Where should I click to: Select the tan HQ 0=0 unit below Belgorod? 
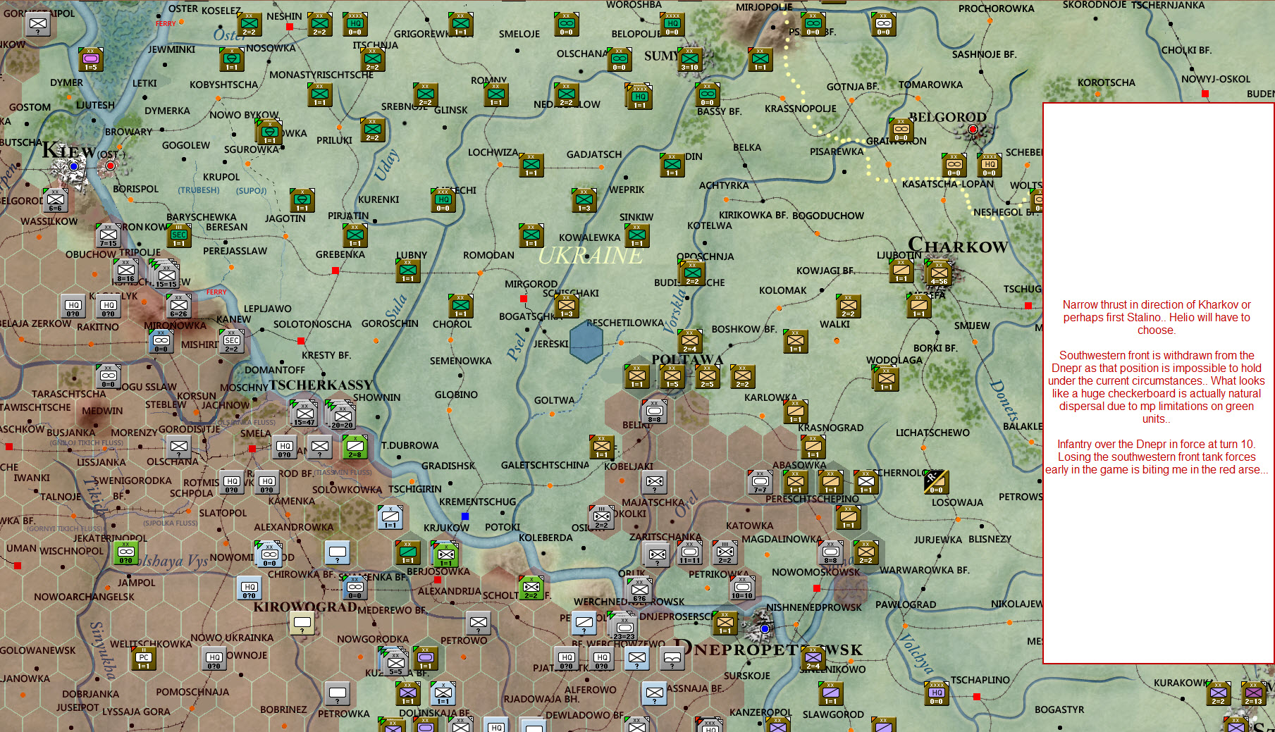(x=990, y=165)
